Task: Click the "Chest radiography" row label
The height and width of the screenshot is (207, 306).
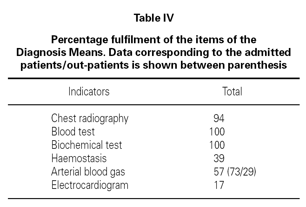Action: coord(90,118)
